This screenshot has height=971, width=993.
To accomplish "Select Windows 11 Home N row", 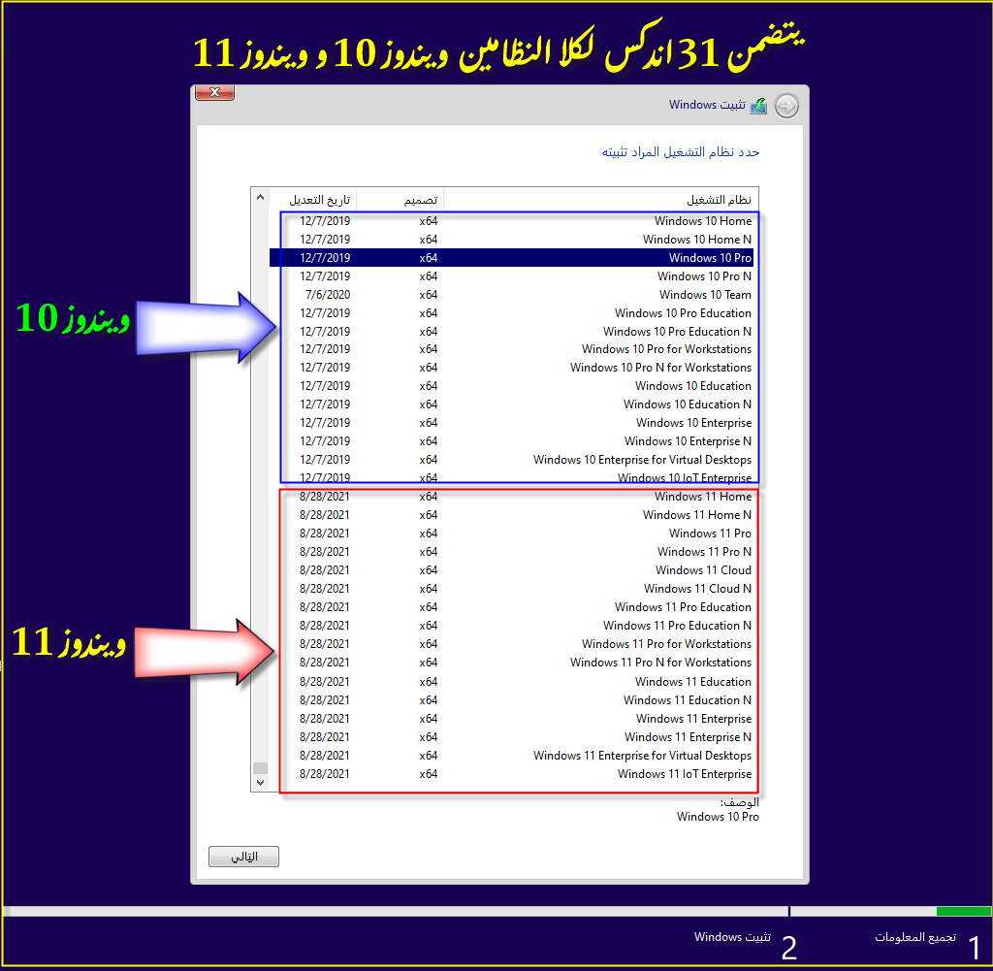I will click(512, 515).
